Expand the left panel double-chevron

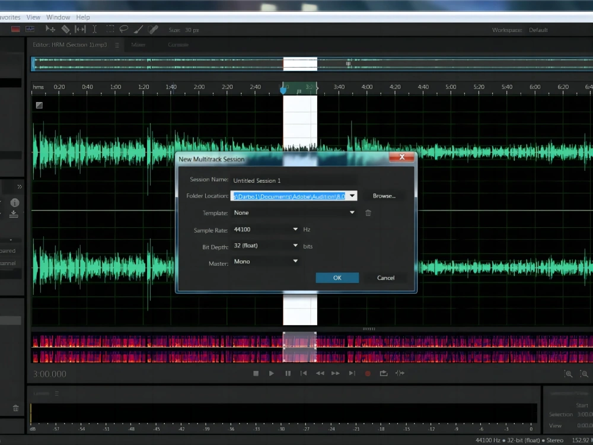tap(20, 186)
